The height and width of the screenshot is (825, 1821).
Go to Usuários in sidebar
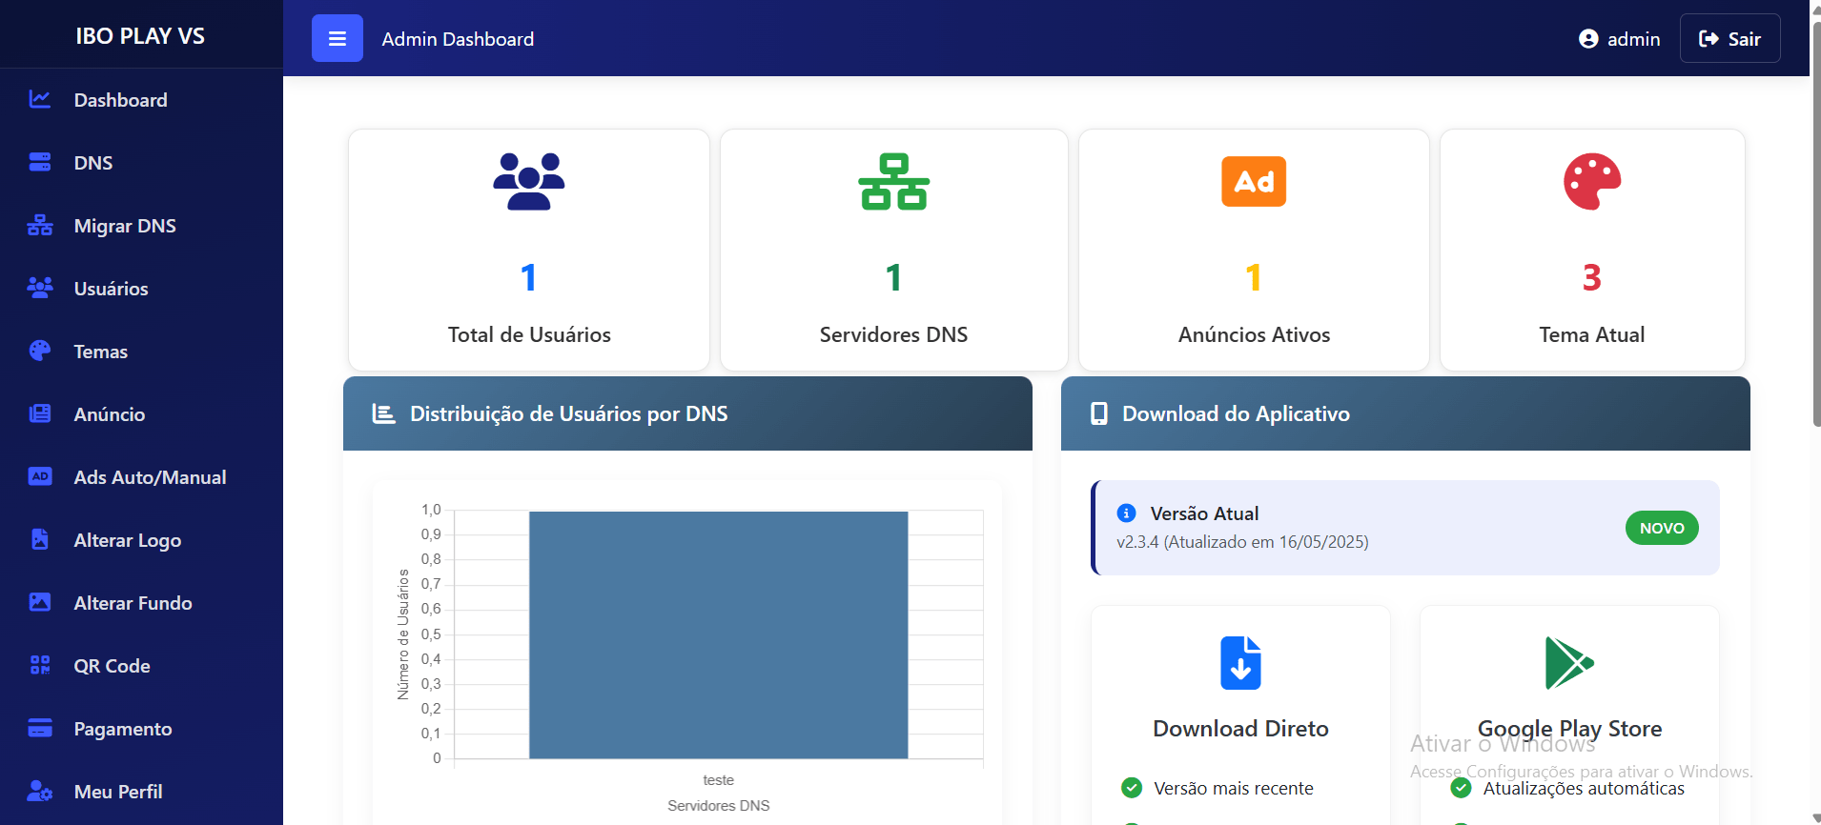[x=111, y=289]
